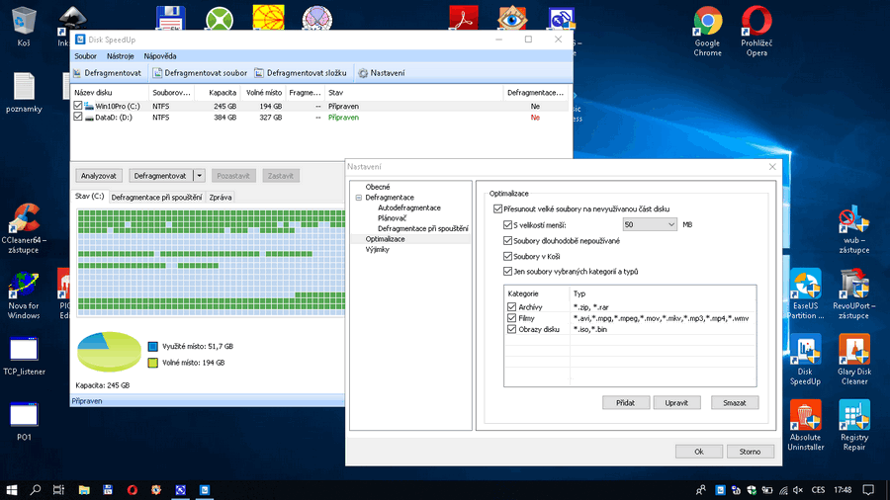Click the Analyzovat button
Viewport: 890px width, 500px height.
99,176
